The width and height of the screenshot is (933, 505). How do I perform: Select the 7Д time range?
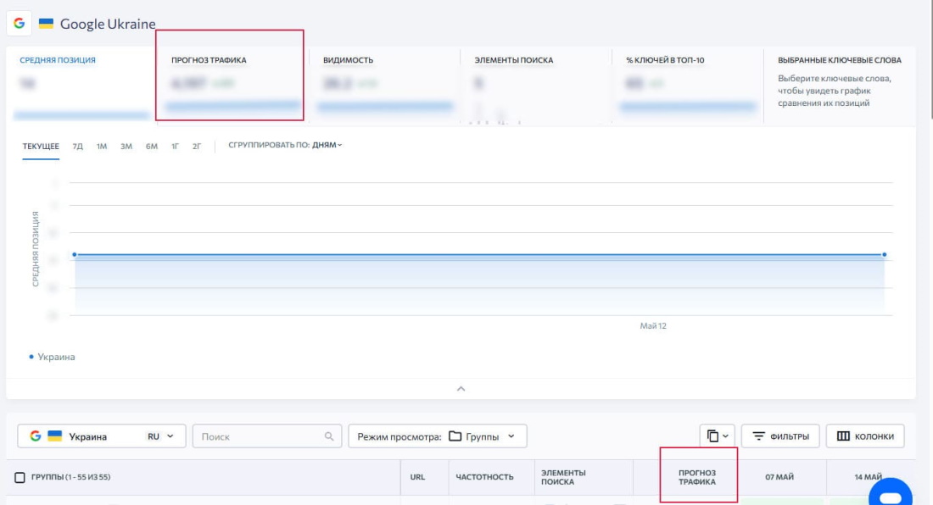pyautogui.click(x=78, y=147)
